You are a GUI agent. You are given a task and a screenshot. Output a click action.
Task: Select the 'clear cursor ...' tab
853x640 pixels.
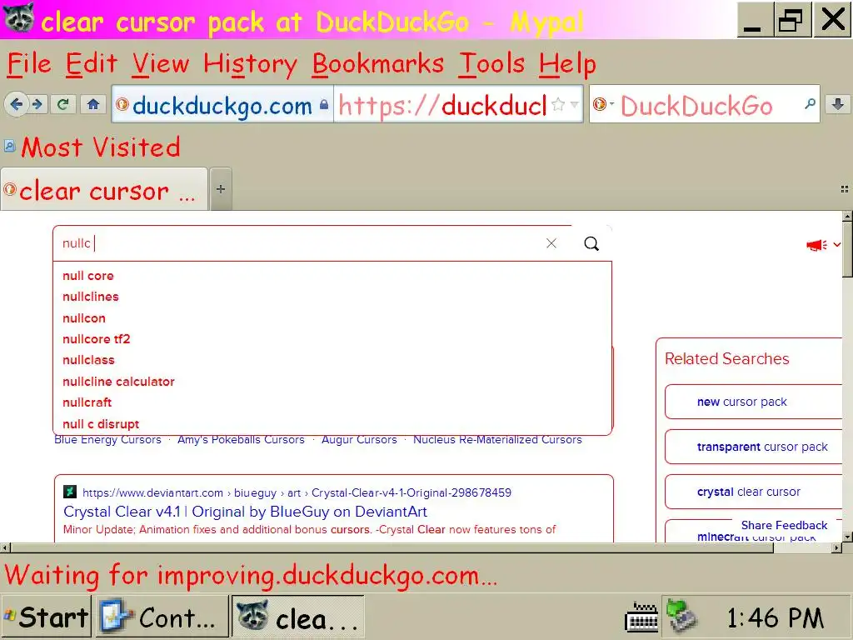pos(104,189)
